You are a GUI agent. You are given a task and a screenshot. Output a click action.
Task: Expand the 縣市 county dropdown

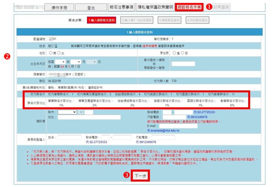pos(67,112)
